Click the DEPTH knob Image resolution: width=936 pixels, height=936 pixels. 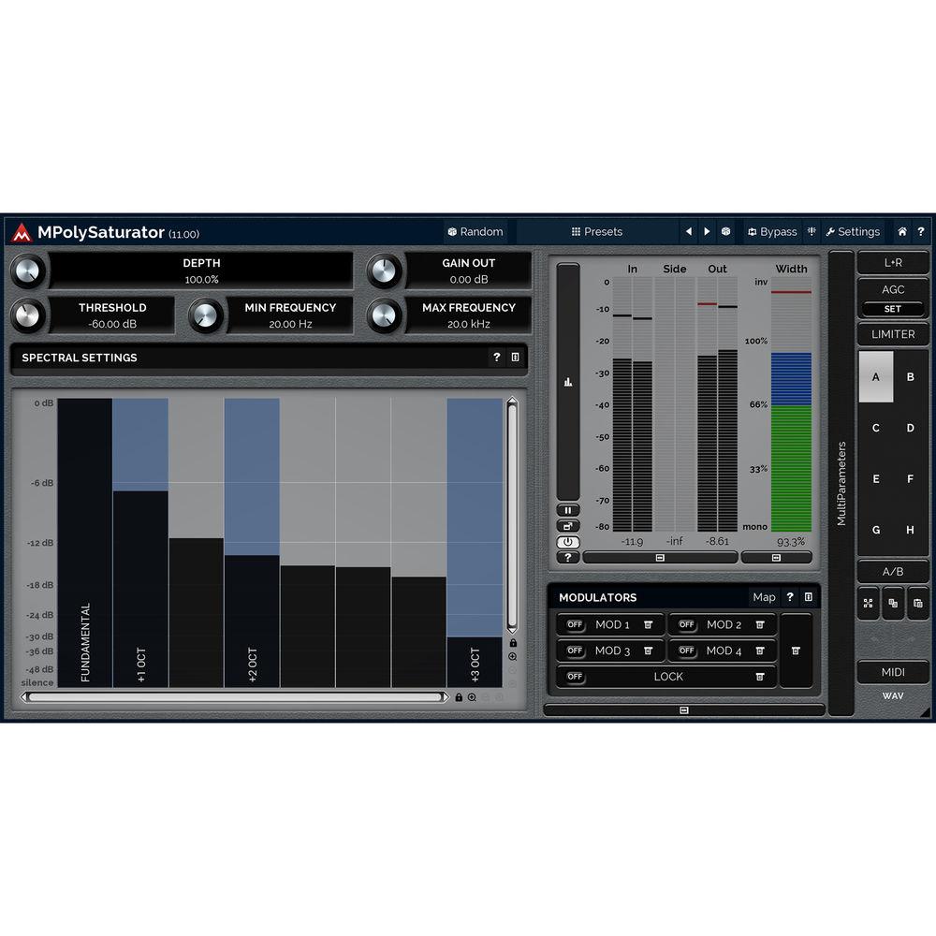click(x=27, y=271)
